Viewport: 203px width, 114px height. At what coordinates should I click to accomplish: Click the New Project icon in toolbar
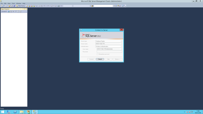tap(2, 6)
